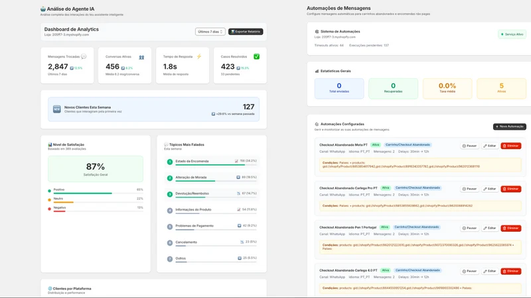Viewport: 531px width, 298px height.
Task: Click the Negativo red progress bar
Action: (x=59, y=211)
